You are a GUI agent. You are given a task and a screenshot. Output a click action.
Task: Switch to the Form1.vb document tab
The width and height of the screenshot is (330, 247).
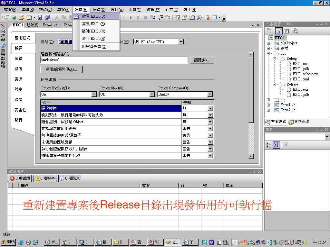click(x=50, y=25)
